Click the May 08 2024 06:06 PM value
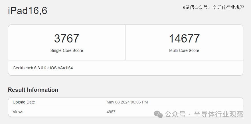This screenshot has height=124, width=251. [127, 102]
